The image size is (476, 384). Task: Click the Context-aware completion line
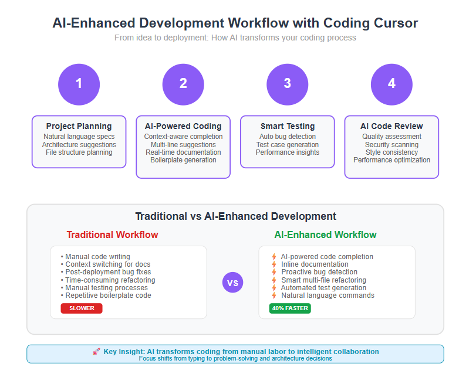183,137
